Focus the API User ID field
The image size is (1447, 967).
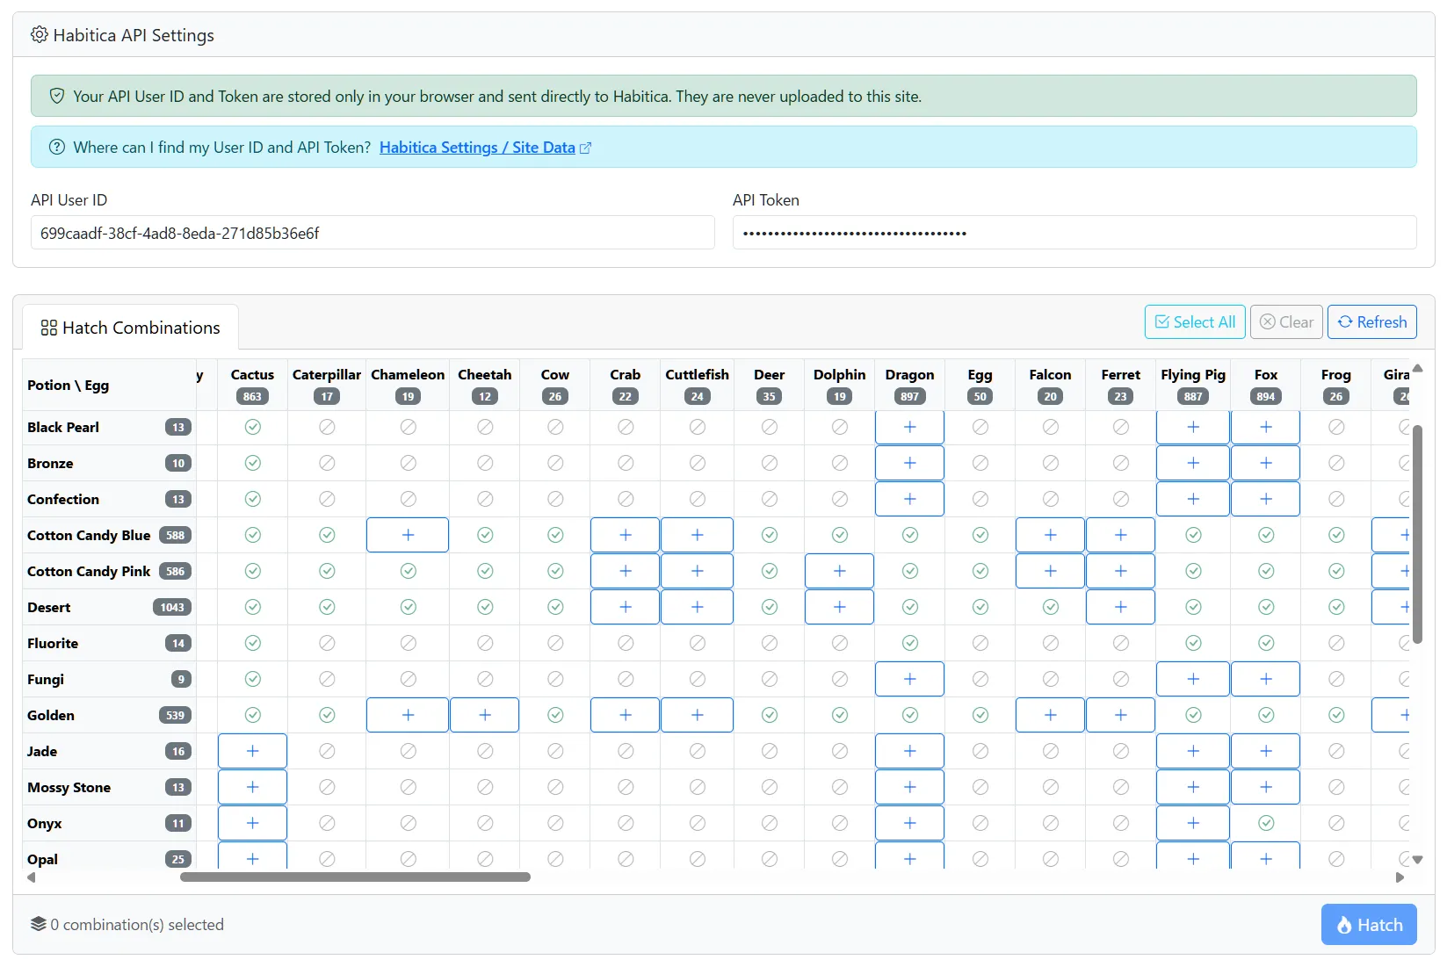373,233
